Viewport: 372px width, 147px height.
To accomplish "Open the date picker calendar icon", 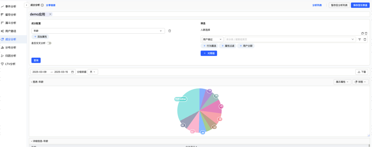I will pos(72,72).
